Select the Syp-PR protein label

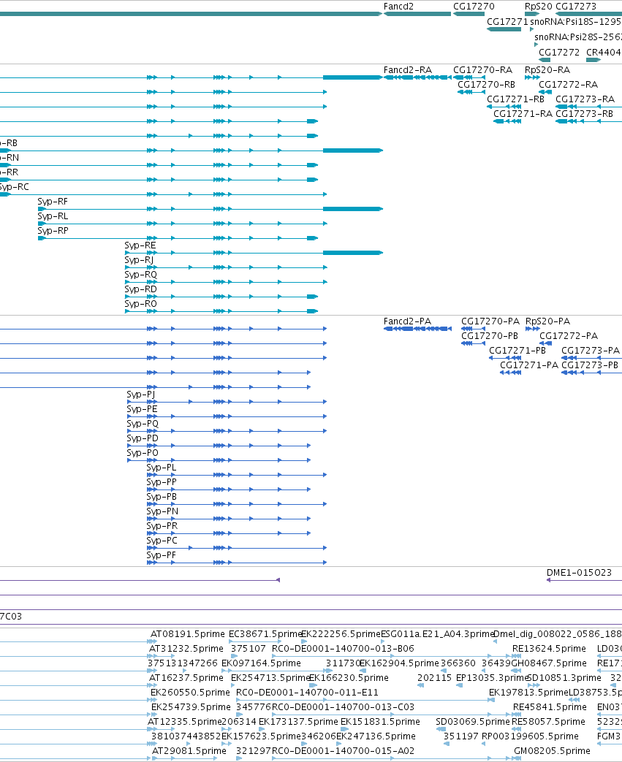[162, 526]
